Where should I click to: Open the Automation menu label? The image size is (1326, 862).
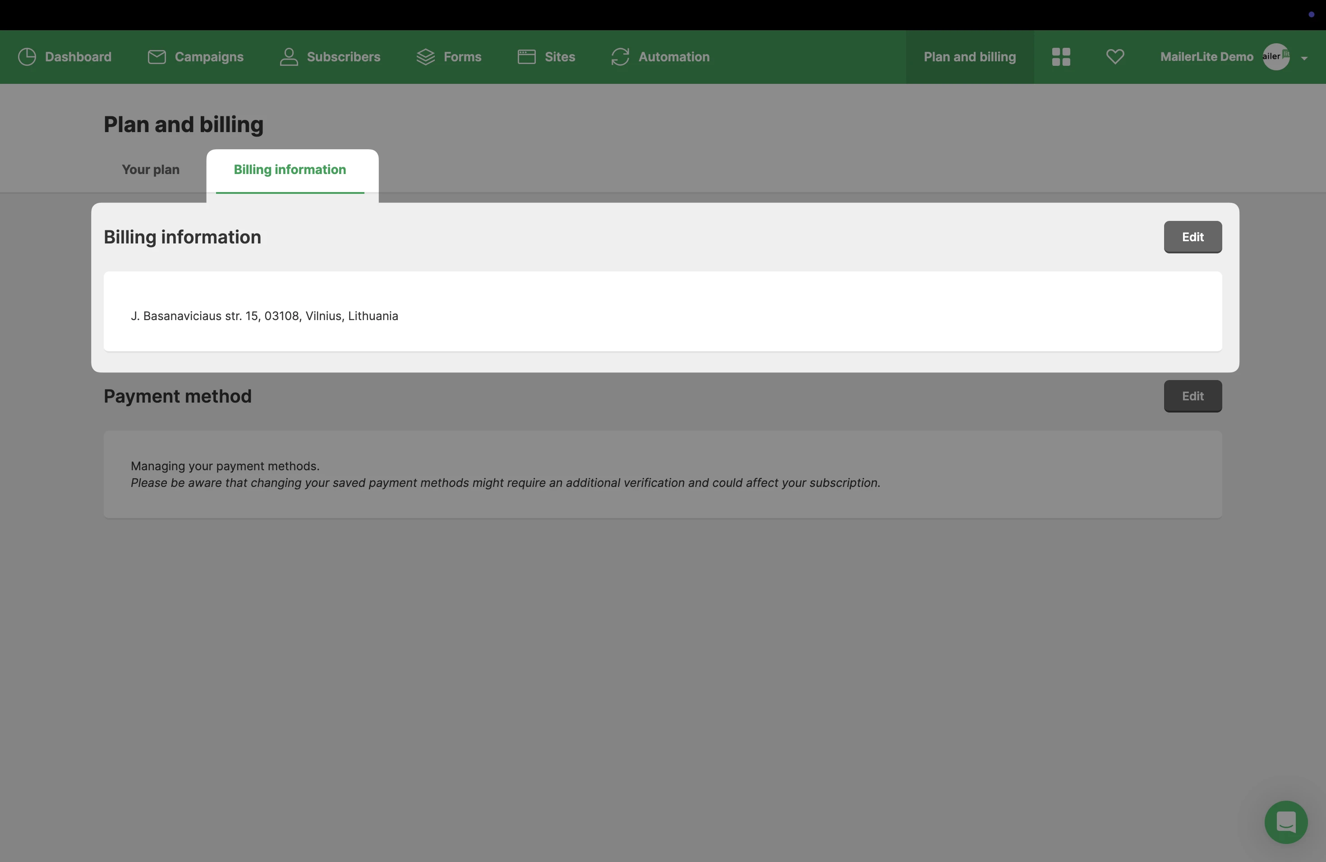(673, 57)
